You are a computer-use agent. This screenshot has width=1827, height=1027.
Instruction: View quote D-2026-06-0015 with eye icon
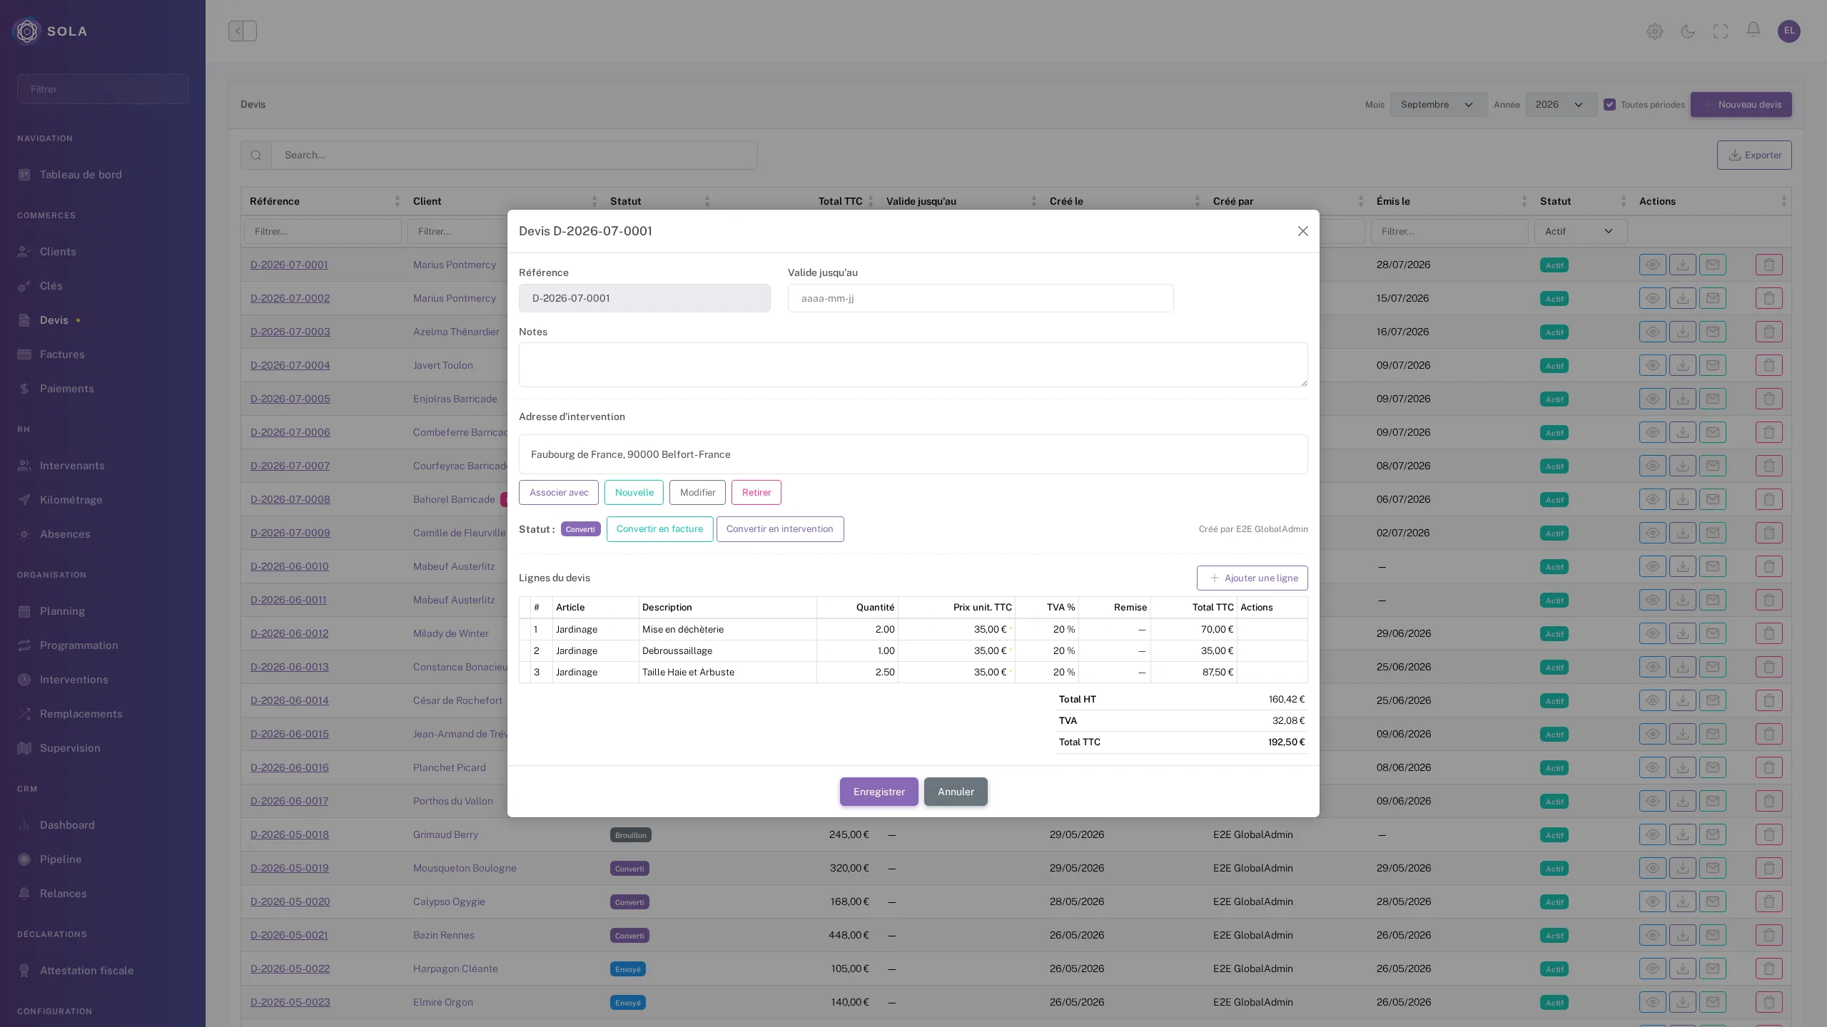click(1653, 734)
